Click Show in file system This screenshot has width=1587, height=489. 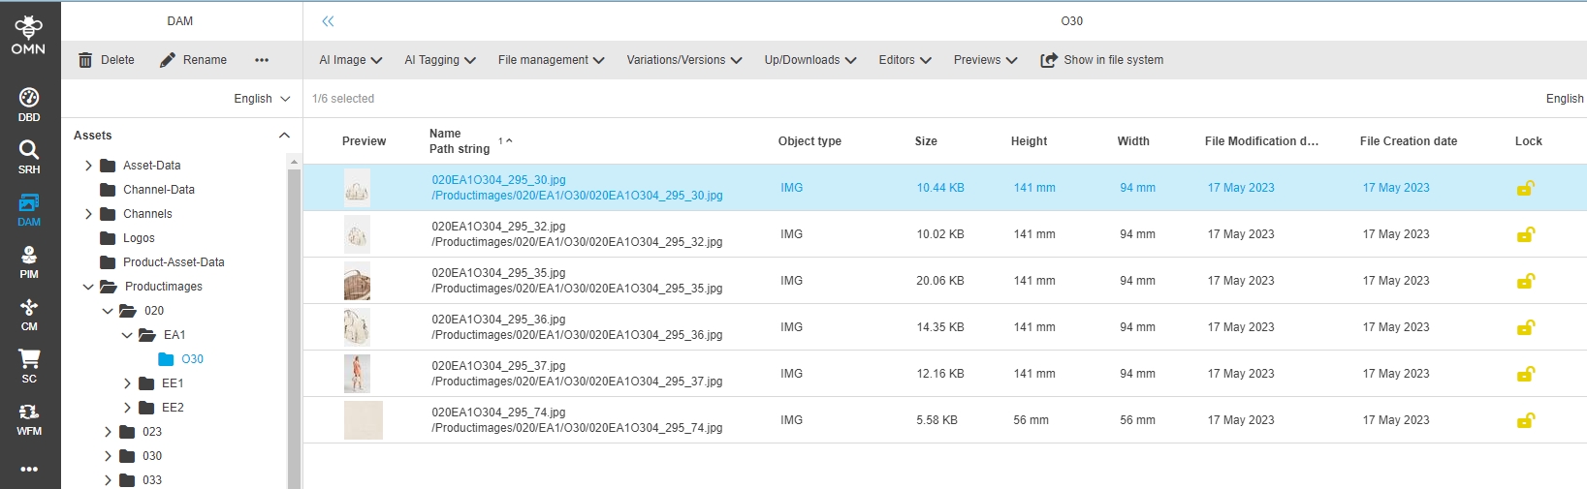click(x=1102, y=60)
